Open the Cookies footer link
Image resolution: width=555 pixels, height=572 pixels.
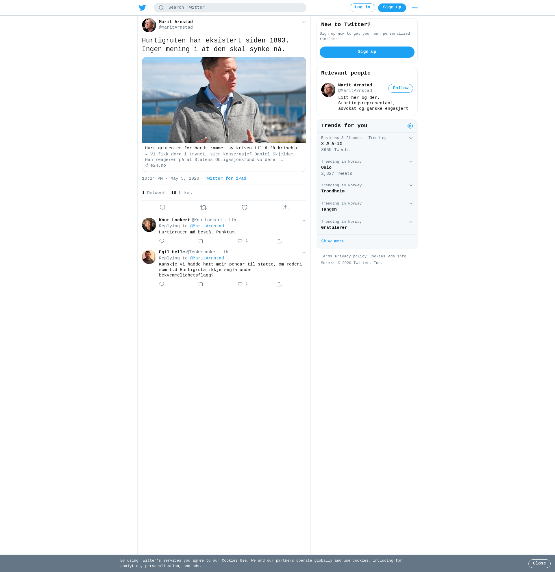coord(377,257)
